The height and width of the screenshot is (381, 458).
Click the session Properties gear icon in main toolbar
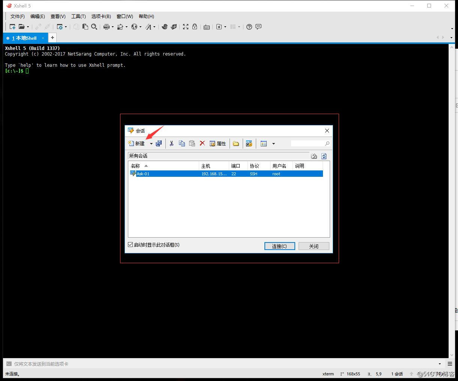60,27
